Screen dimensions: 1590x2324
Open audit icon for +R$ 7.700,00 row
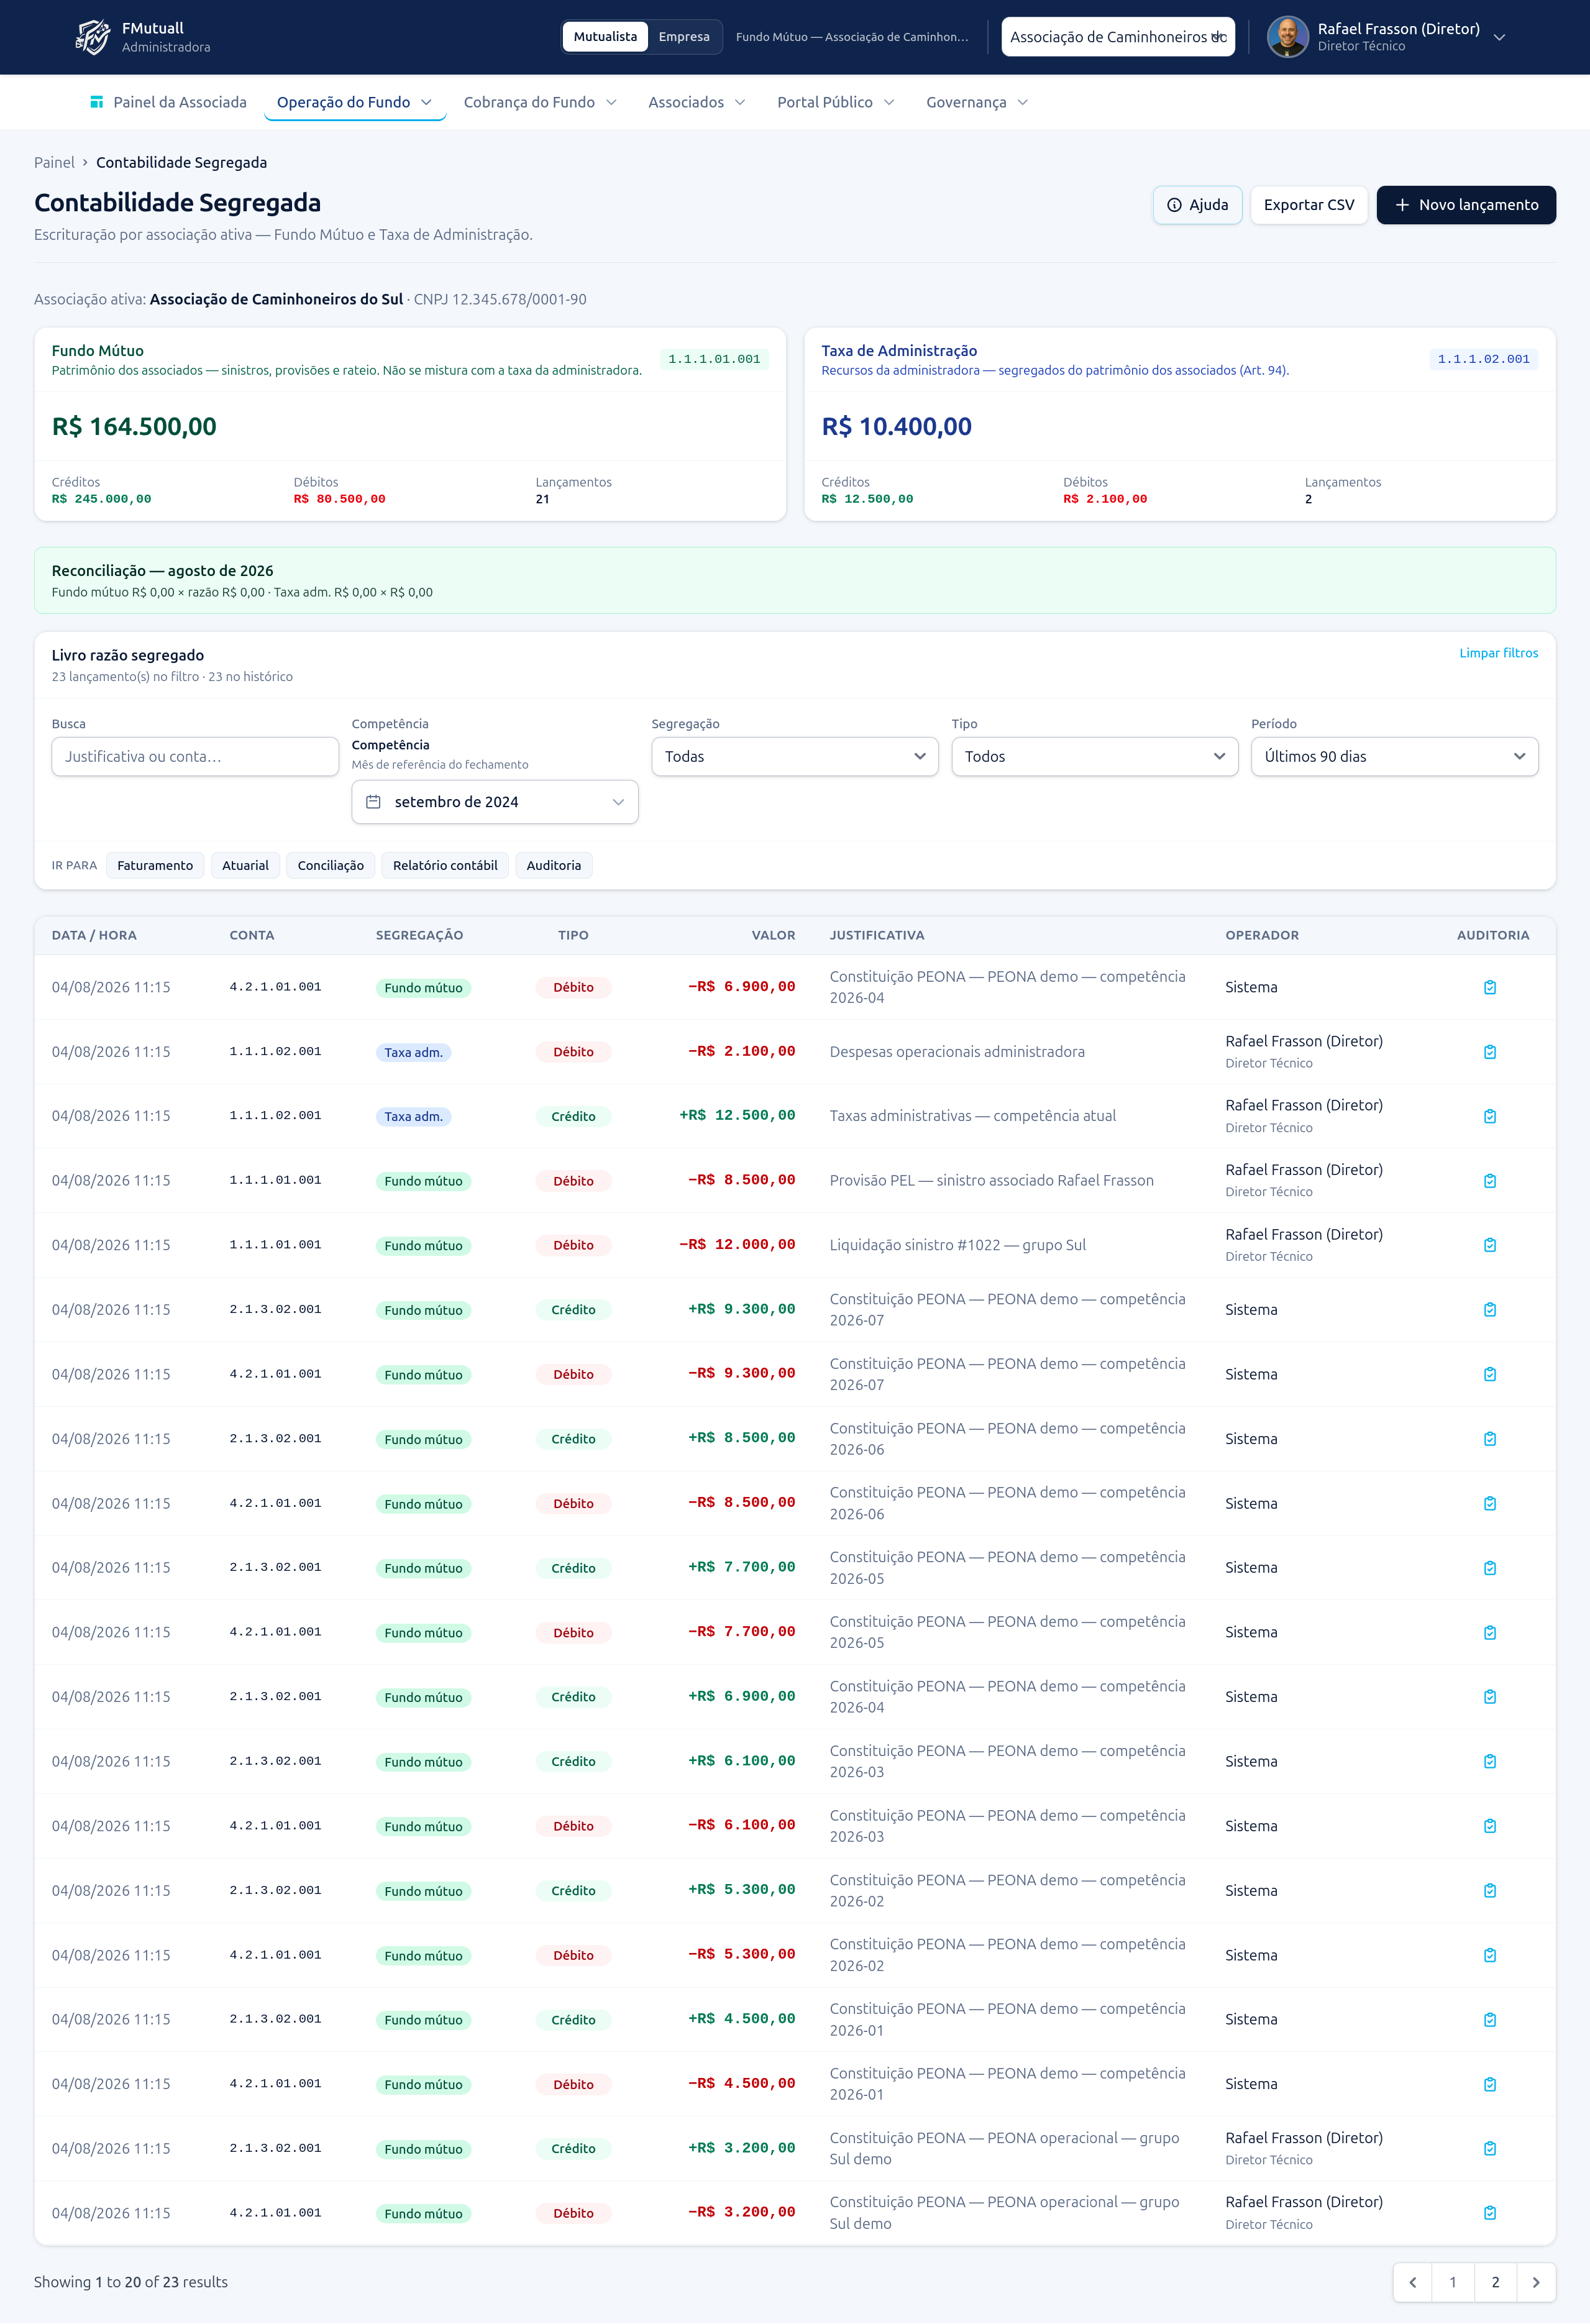1490,1568
